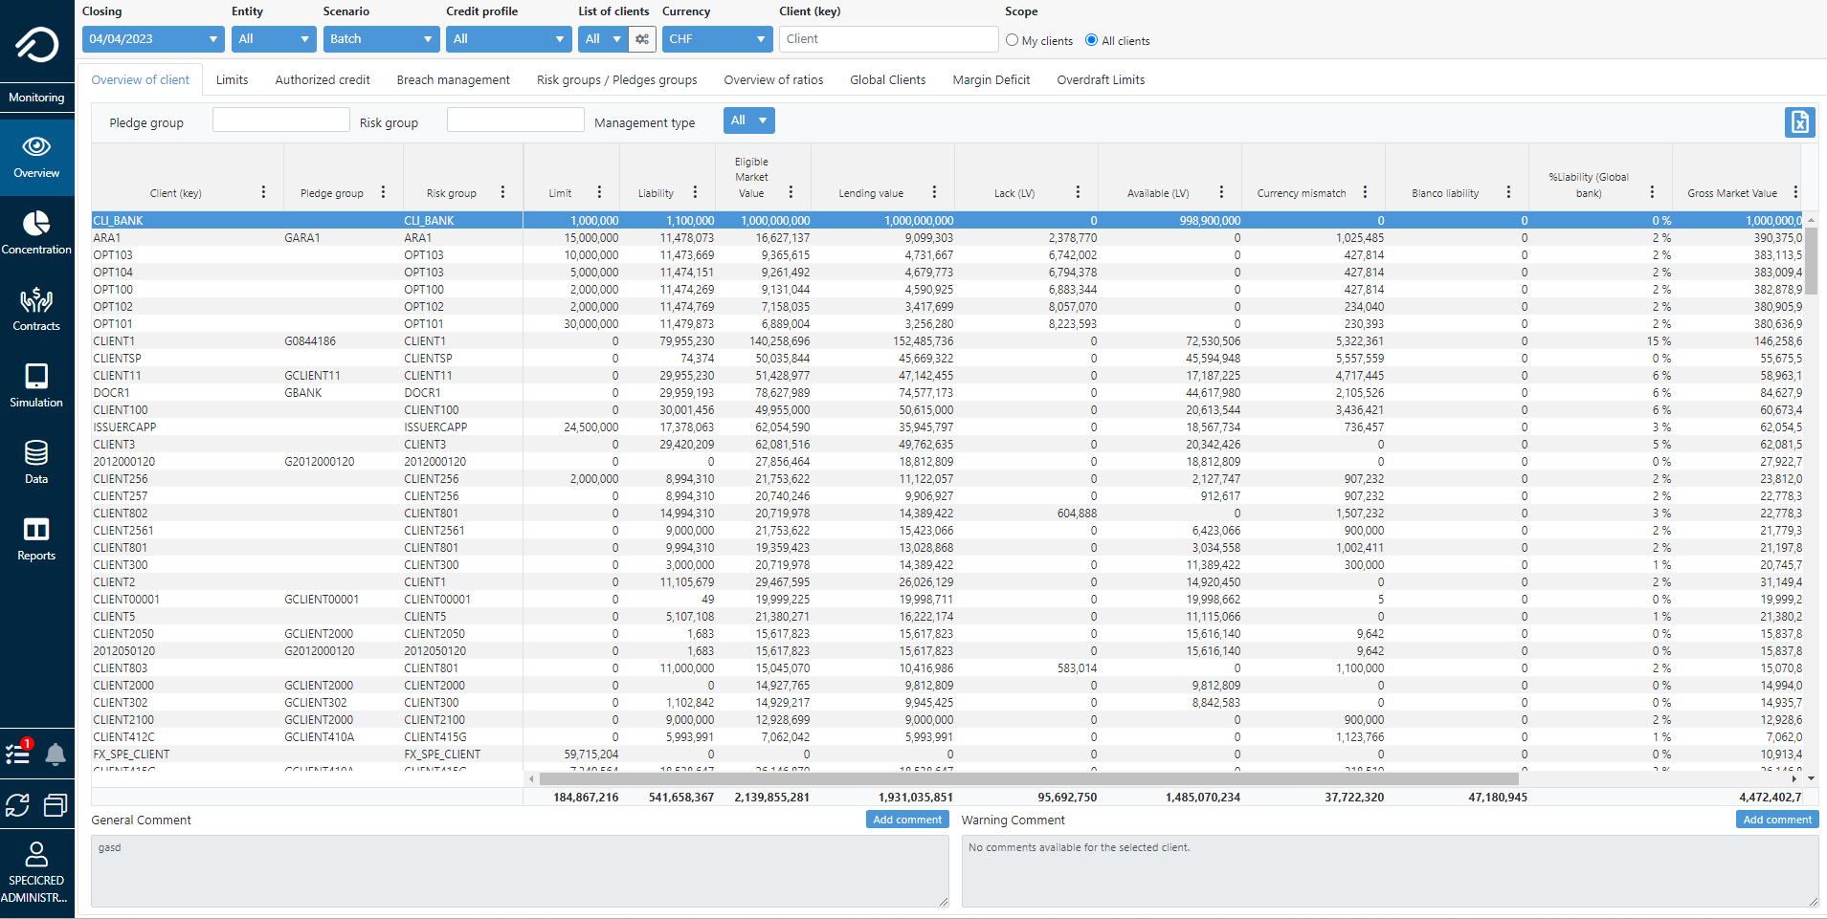This screenshot has width=1827, height=919.
Task: Open the Overview eye icon in sidebar
Action: coord(36,146)
